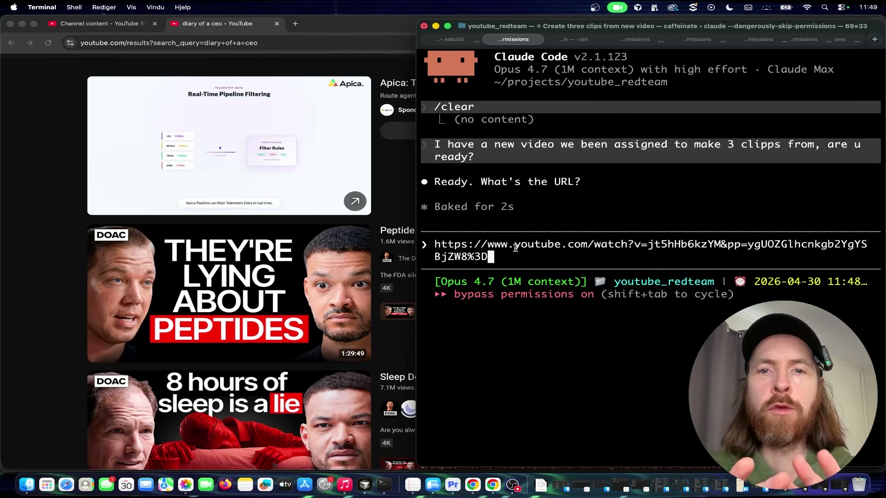This screenshot has height=498, width=886.
Task: Click the youtube_redteam status bar entry
Action: 664,282
